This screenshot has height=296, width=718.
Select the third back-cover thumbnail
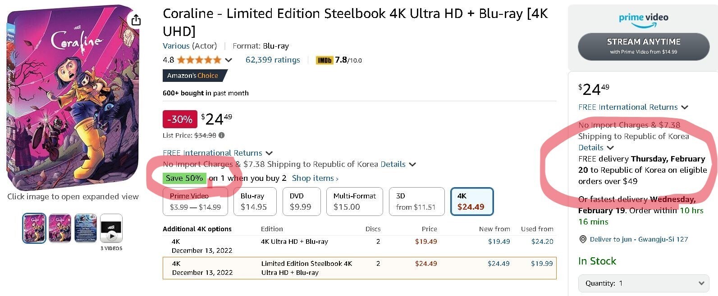pos(86,229)
